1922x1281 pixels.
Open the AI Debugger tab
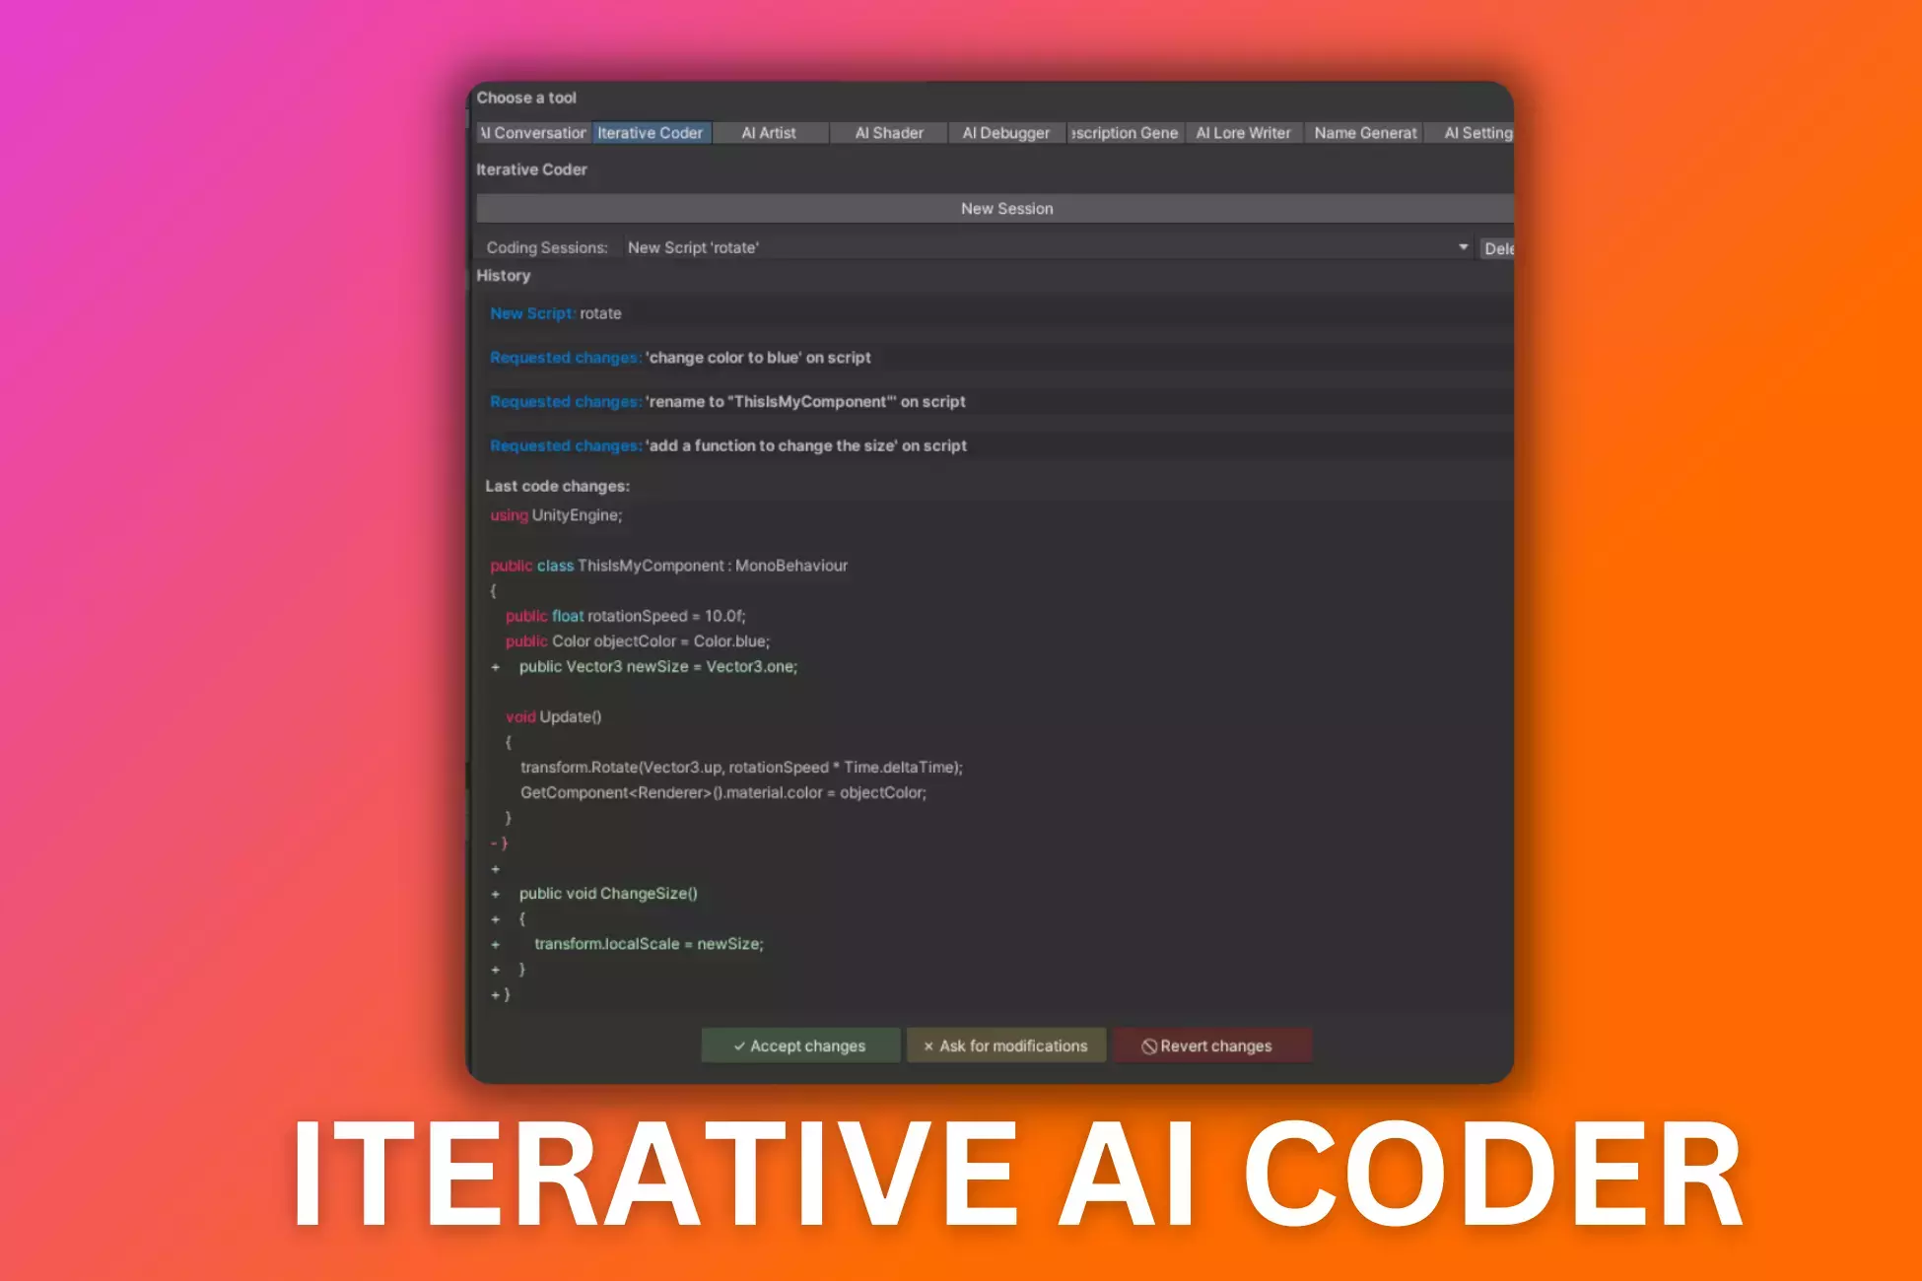coord(1005,133)
